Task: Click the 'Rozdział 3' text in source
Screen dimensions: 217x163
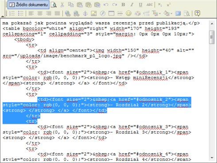Action: (x=130, y=132)
